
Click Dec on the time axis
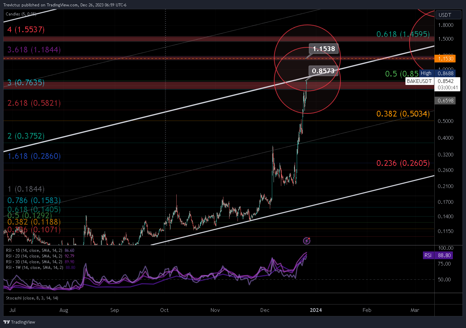click(265, 310)
